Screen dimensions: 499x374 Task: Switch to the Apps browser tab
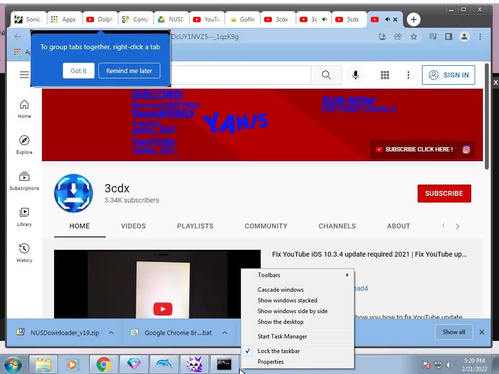tap(65, 19)
